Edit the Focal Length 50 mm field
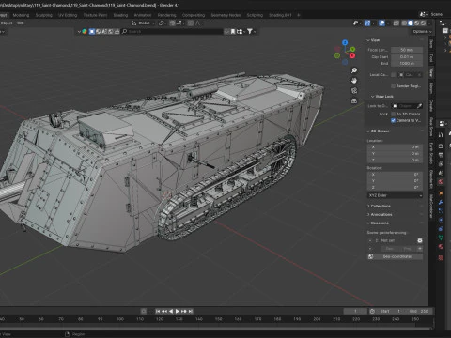The image size is (451, 338). [407, 50]
